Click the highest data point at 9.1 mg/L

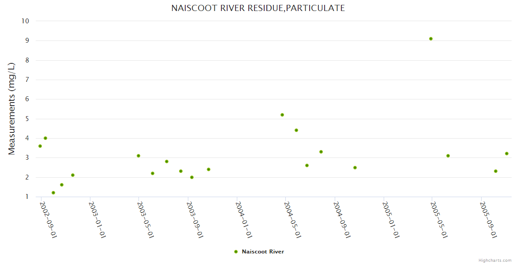point(431,39)
